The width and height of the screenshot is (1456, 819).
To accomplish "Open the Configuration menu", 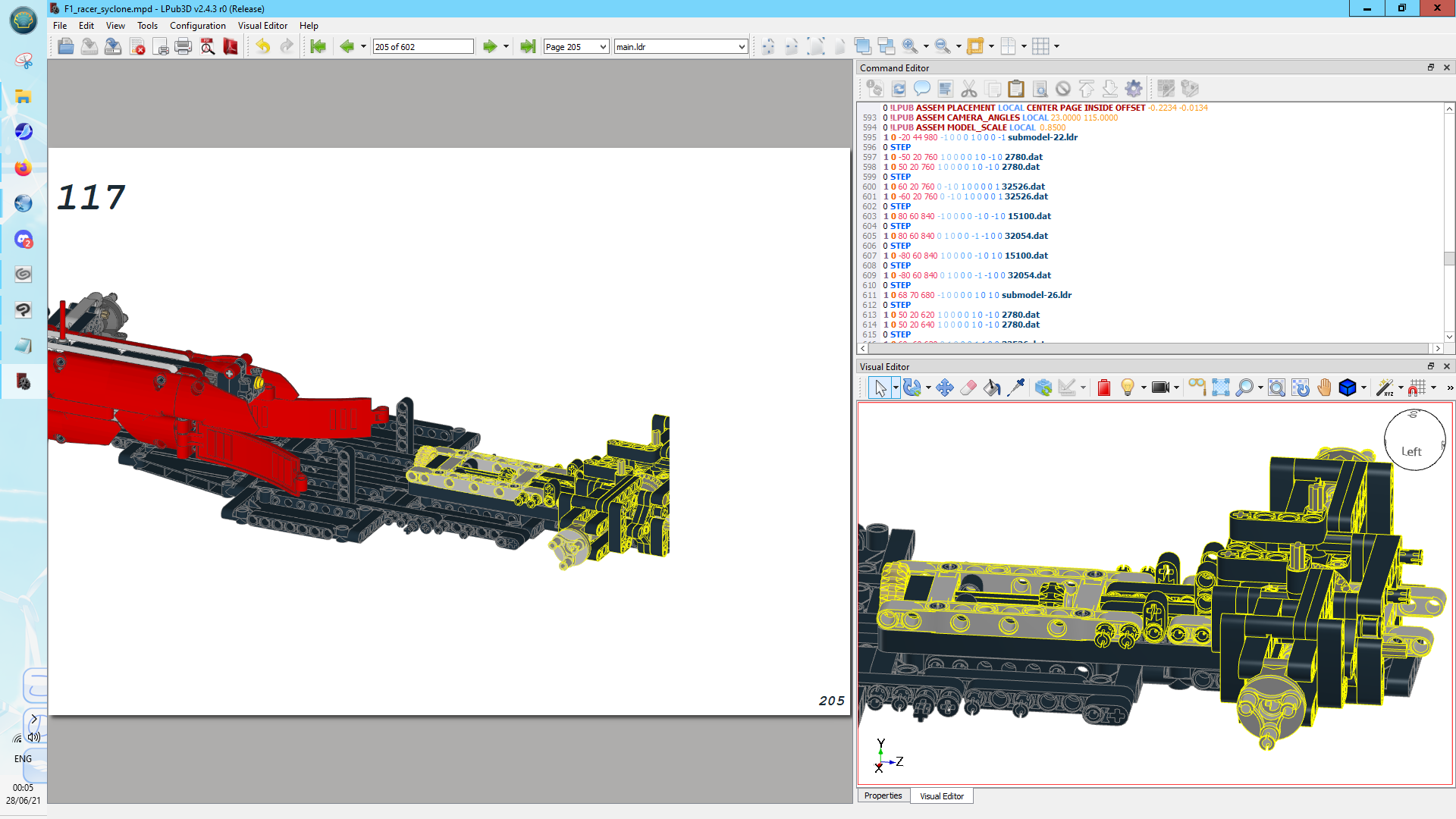I will point(197,26).
